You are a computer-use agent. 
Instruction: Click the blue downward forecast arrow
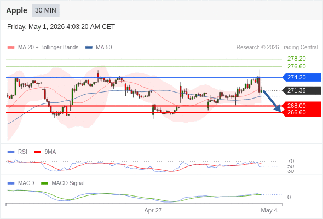272,101
